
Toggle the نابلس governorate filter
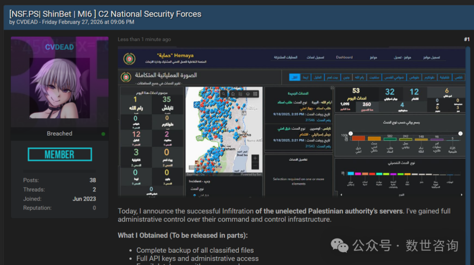pos(459,77)
